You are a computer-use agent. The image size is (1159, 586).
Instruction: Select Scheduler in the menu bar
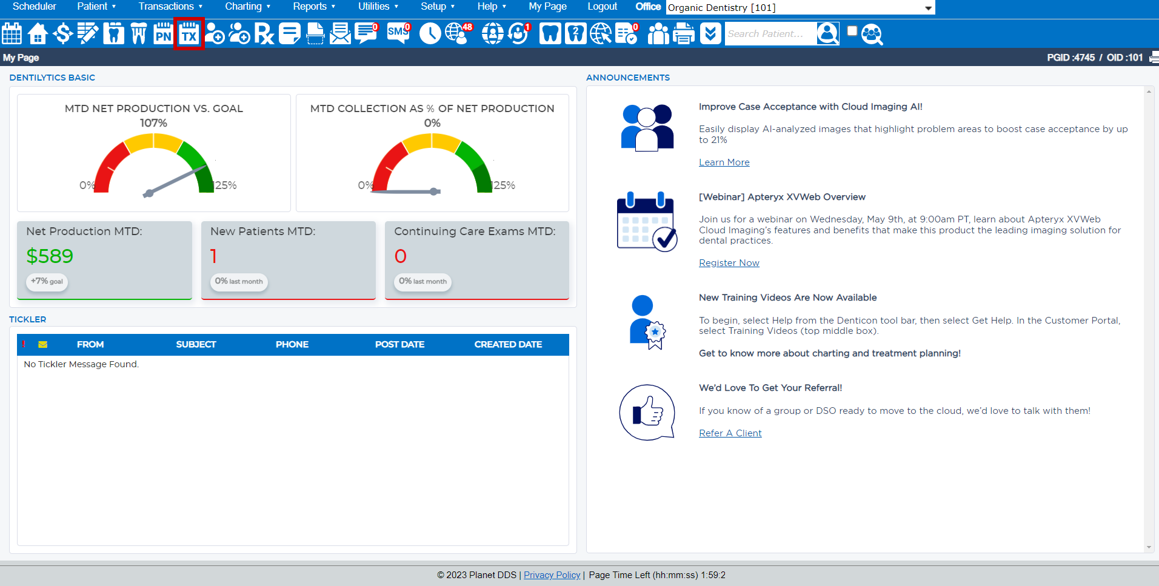(x=34, y=7)
